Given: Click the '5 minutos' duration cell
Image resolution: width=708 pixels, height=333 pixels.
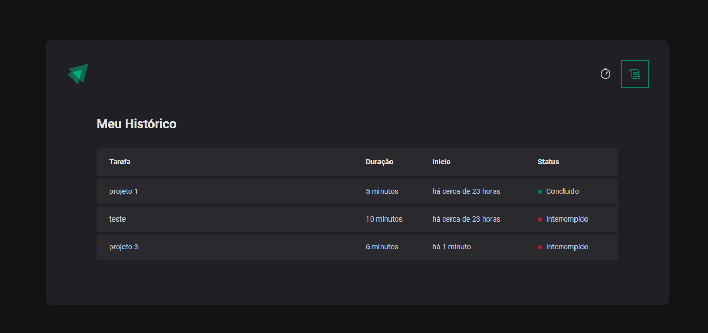Looking at the screenshot, I should 382,191.
